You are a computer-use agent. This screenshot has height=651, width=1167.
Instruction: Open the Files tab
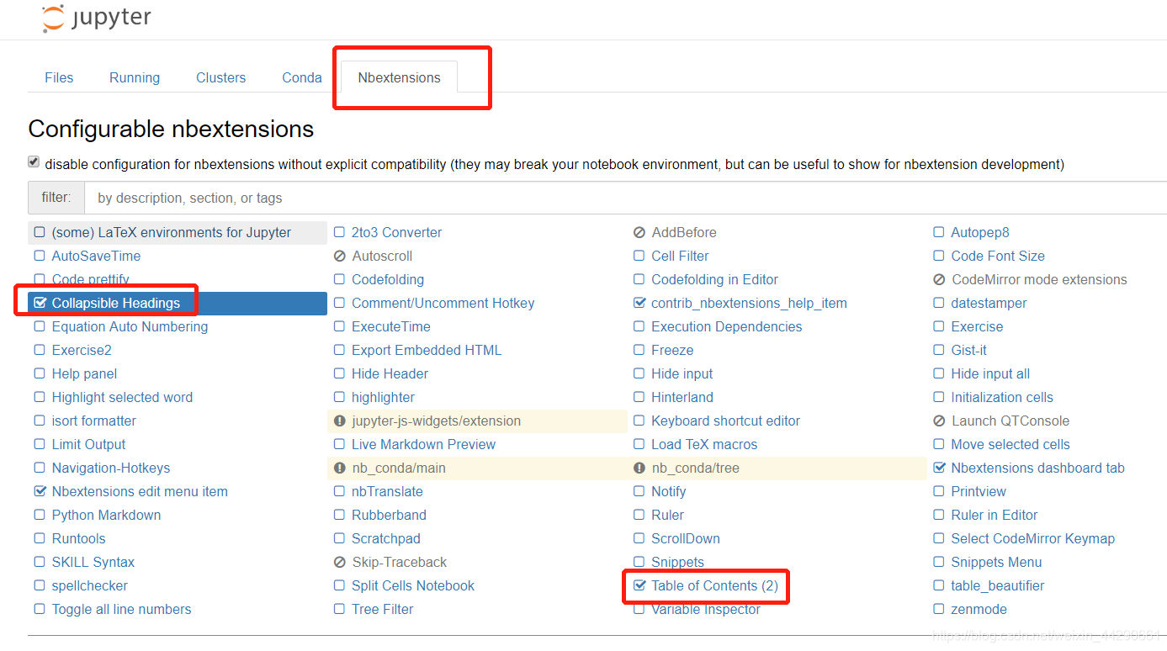coord(59,77)
